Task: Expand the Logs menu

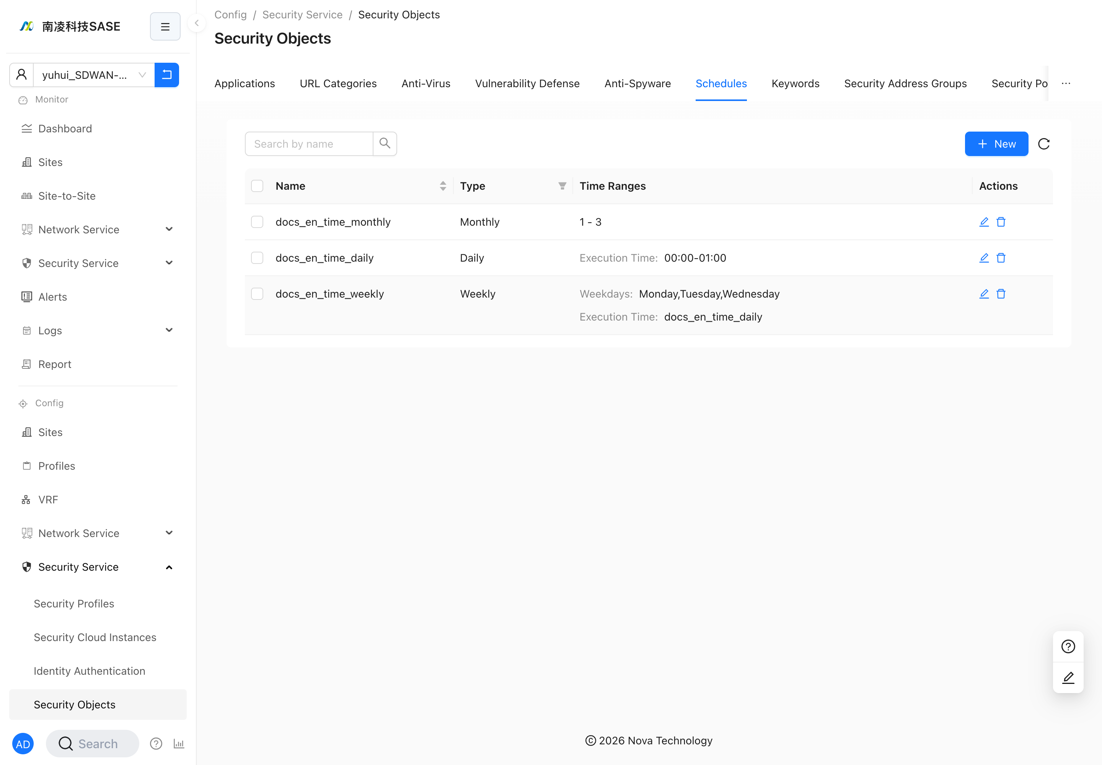Action: 98,331
